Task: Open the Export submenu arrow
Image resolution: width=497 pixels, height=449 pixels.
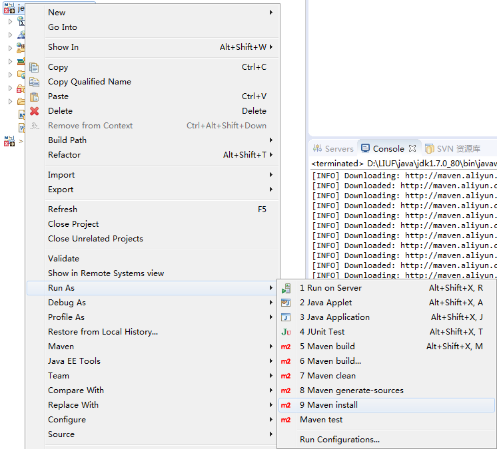Action: tap(271, 189)
